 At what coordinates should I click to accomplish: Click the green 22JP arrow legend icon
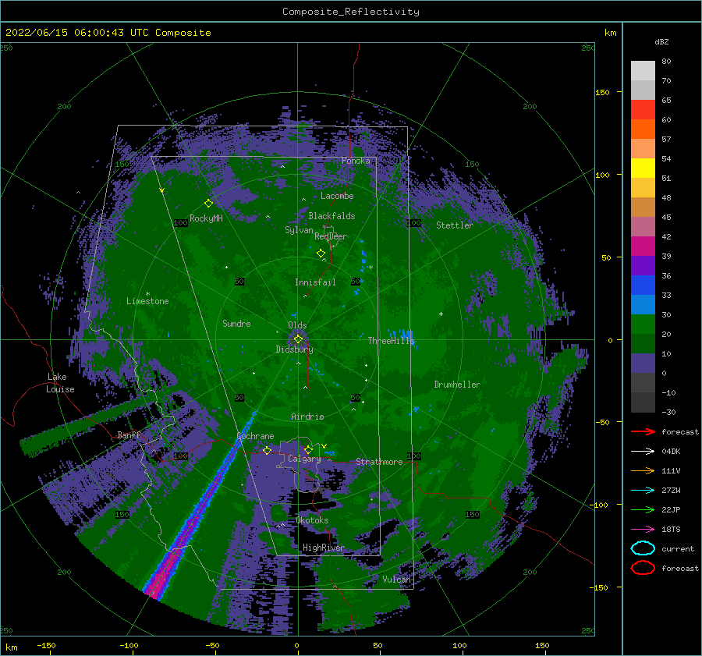(x=643, y=509)
